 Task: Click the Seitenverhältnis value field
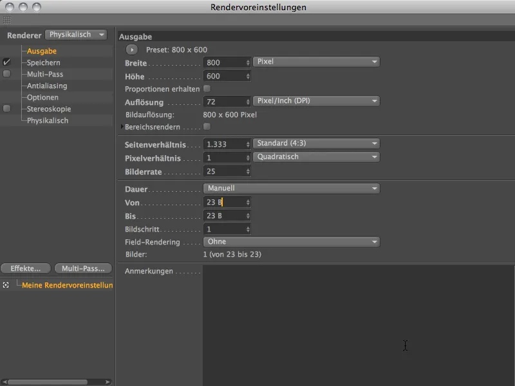coord(224,144)
